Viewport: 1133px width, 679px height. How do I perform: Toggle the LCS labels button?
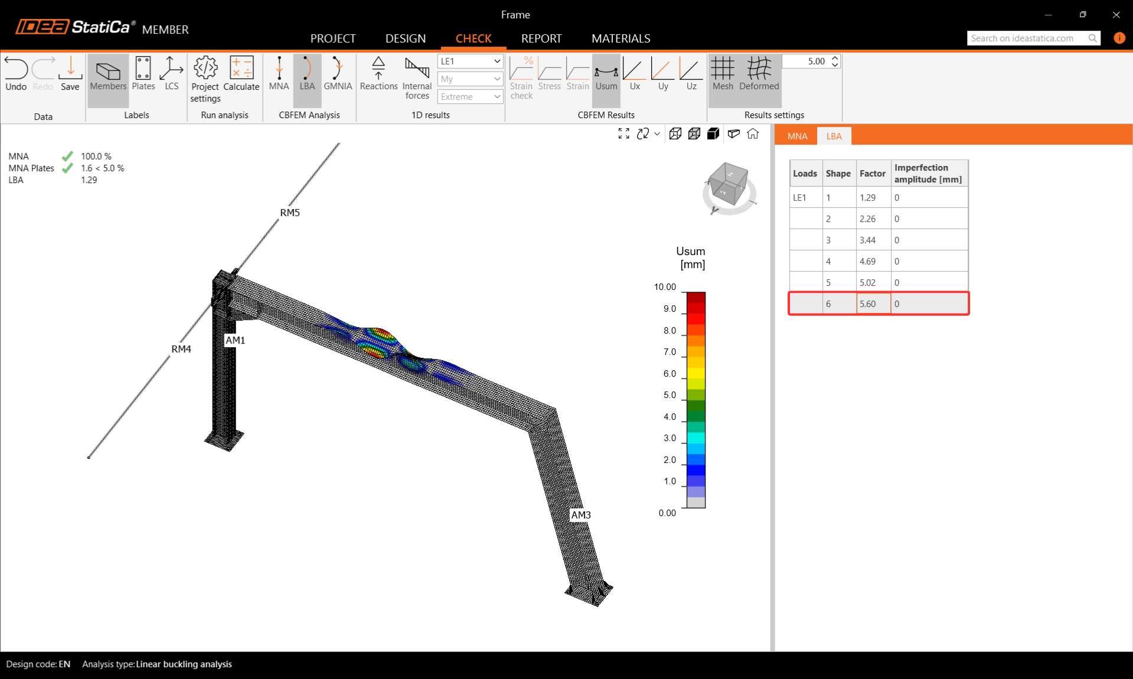(171, 74)
